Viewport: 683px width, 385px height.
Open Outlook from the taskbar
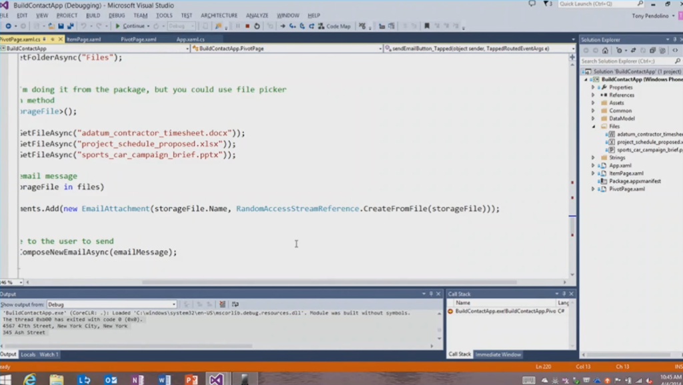(111, 380)
